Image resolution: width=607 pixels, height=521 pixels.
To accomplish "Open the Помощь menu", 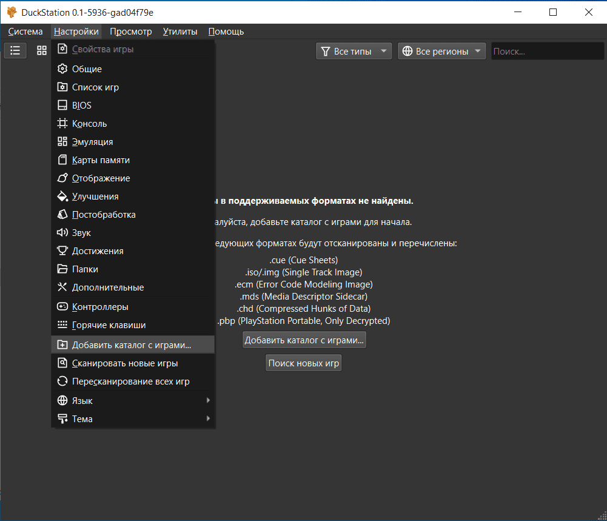I will 226,32.
